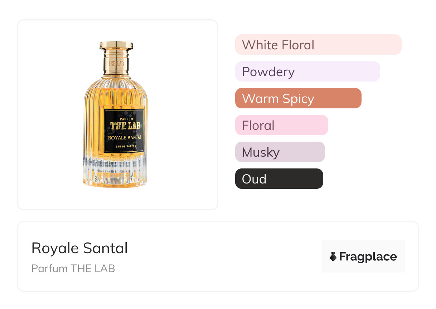The image size is (436, 309).
Task: Open the Parfum THE LAB brand link
Action: pos(73,268)
